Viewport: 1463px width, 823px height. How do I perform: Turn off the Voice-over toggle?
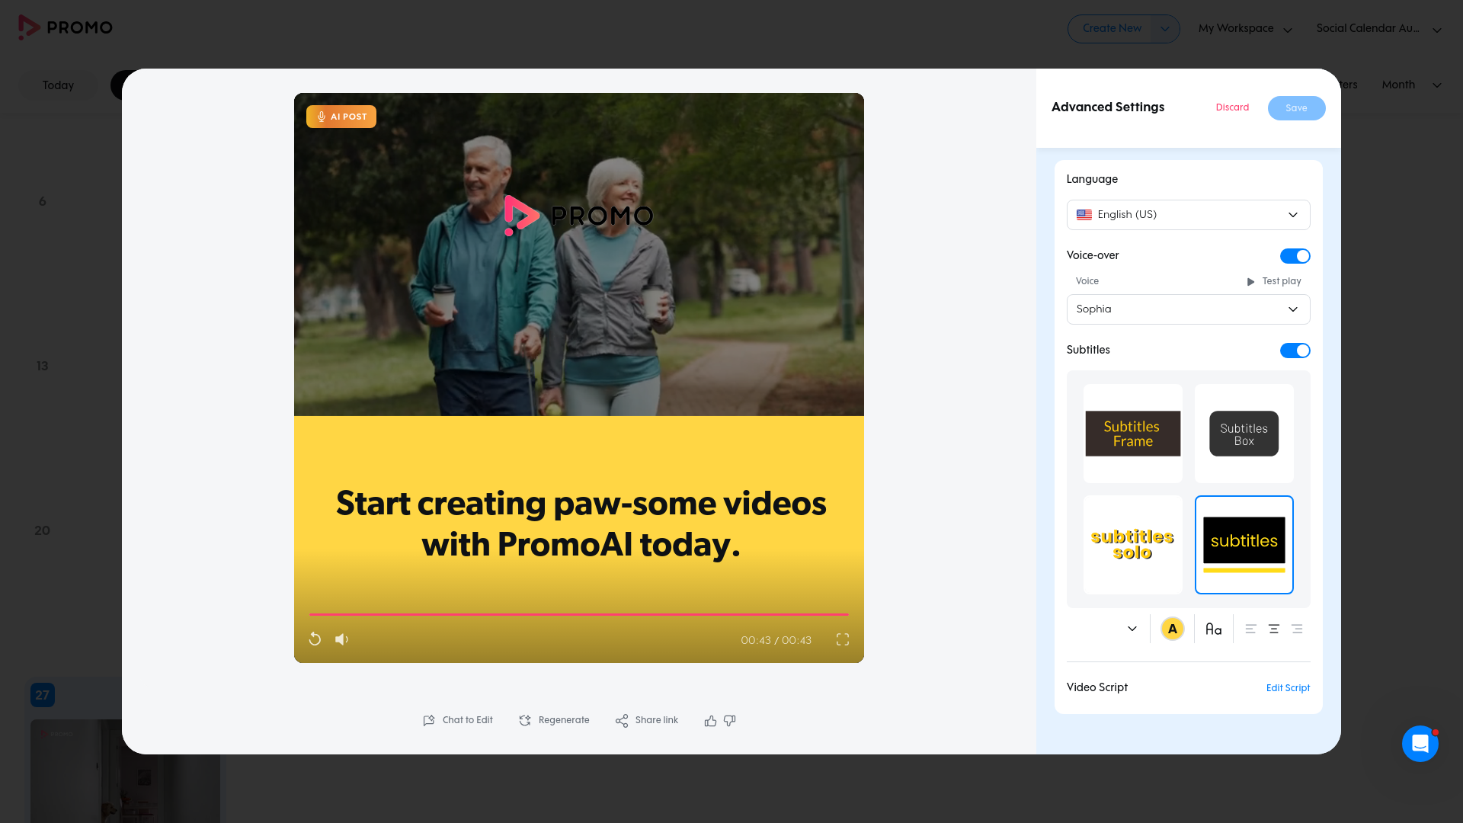tap(1295, 256)
